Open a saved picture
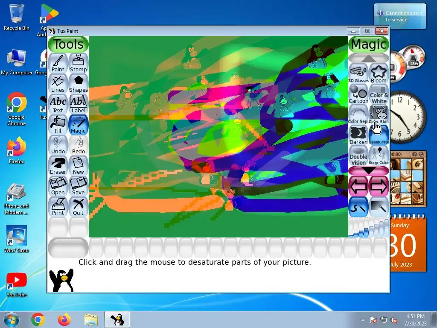437x328 pixels. click(58, 186)
